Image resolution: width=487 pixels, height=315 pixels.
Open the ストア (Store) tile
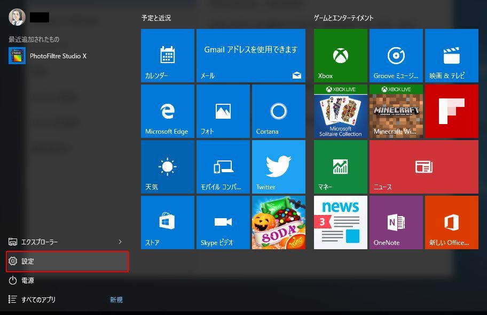167,222
